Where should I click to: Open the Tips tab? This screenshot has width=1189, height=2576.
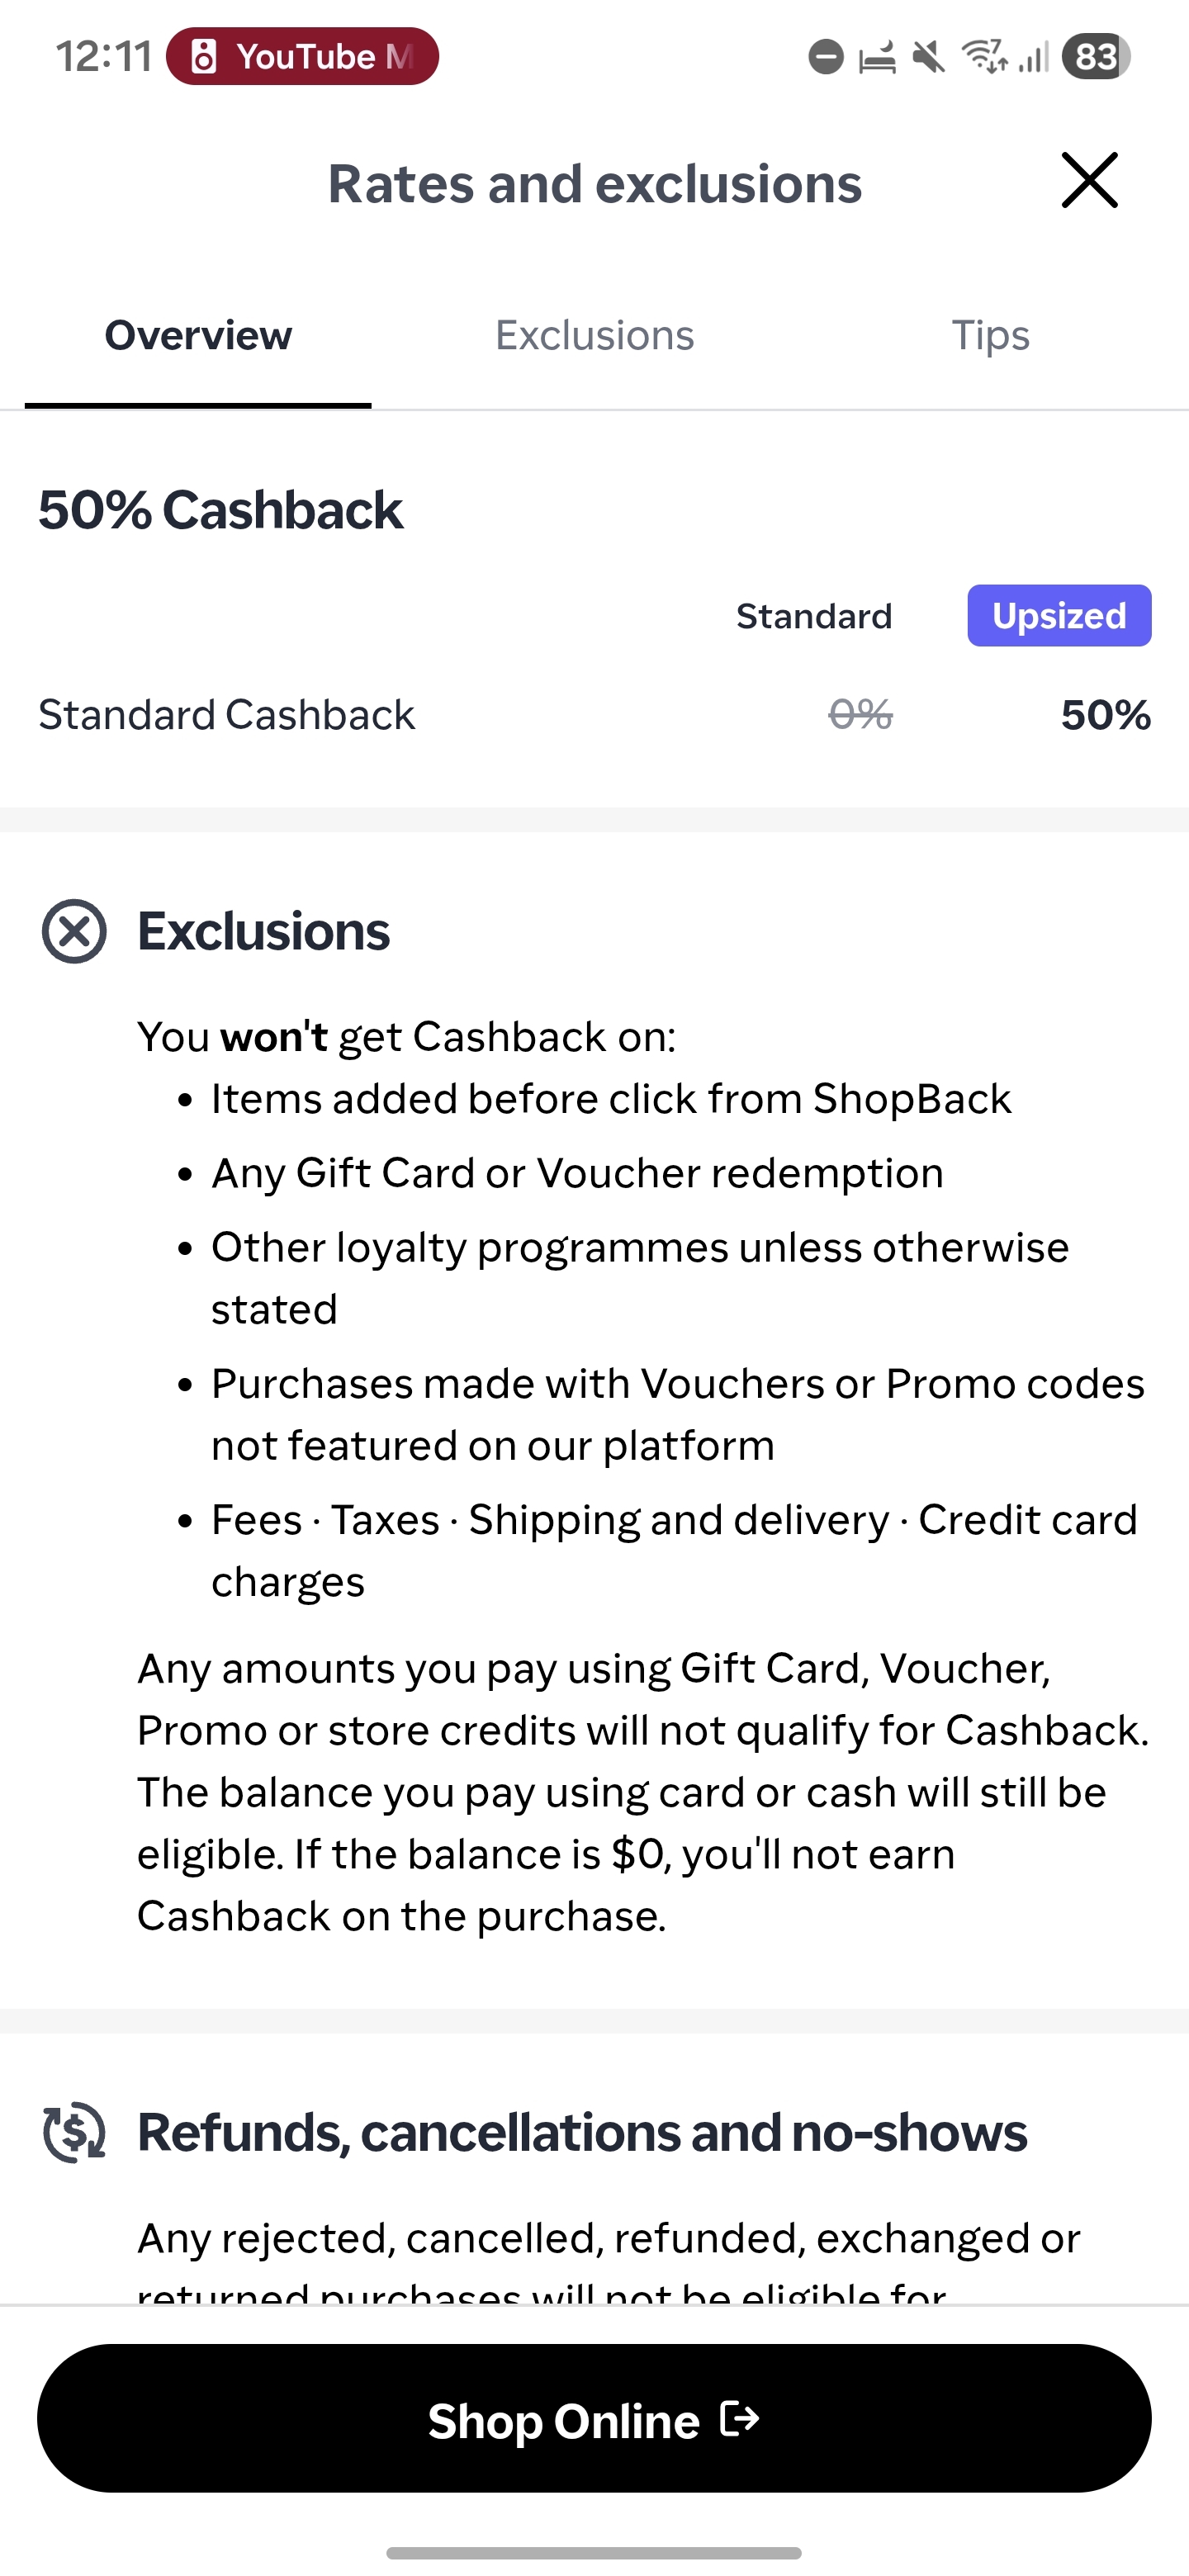click(989, 336)
